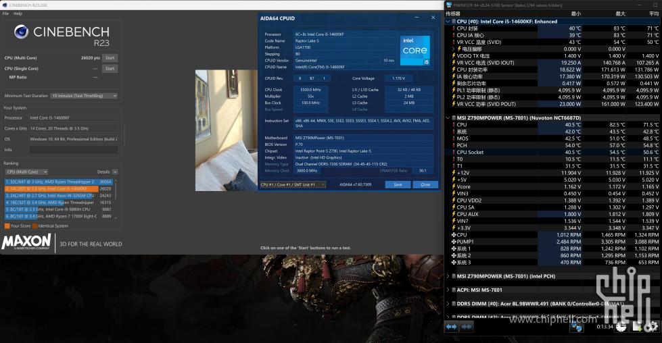The width and height of the screenshot is (662, 343).
Task: Click lightning icon beside +3.3V row
Action: pyautogui.click(x=454, y=228)
